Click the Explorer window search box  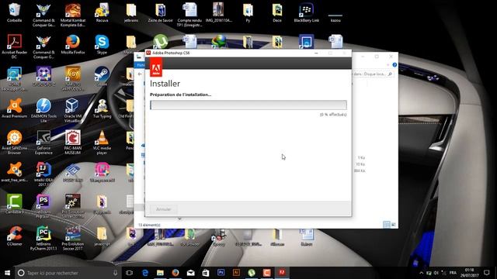point(373,74)
